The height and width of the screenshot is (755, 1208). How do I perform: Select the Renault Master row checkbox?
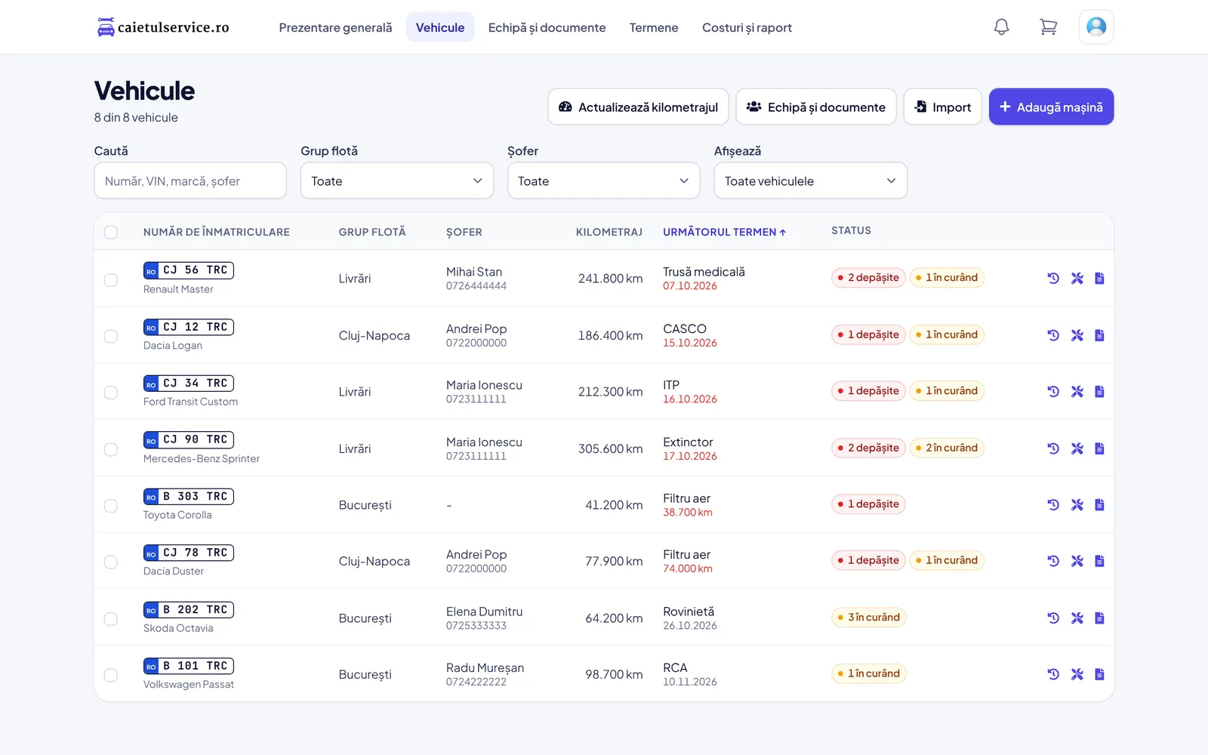(111, 280)
